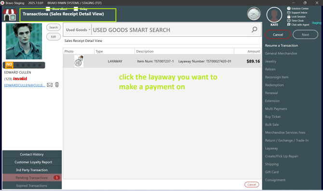Click the Bravo app icon in title bar
323x191 pixels.
point(2,3)
